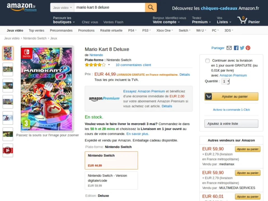
Task: Expand the star rating breakdown arrow
Action: coord(109,65)
